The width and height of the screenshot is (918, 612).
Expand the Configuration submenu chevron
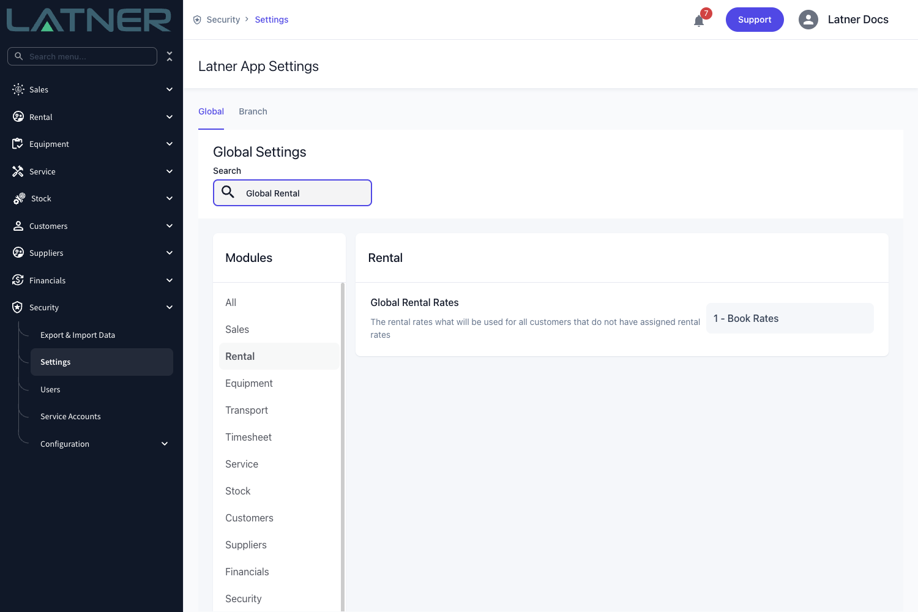click(165, 444)
